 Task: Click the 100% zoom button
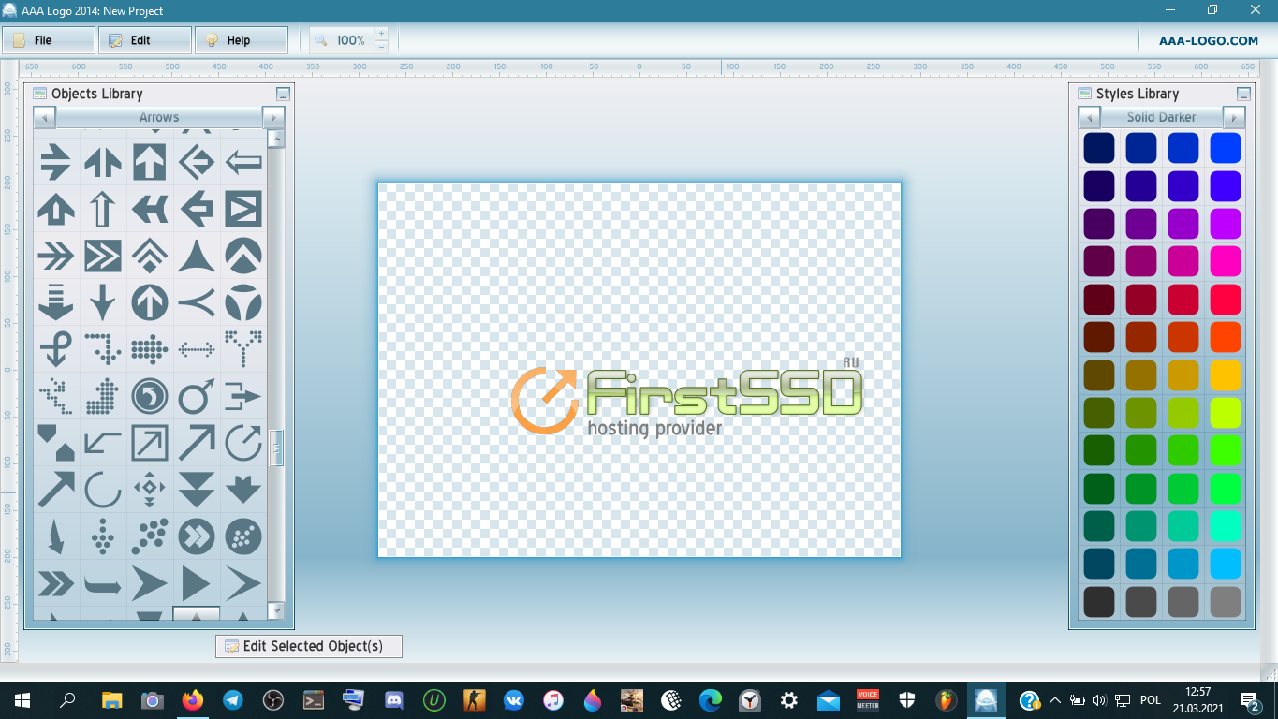(342, 40)
